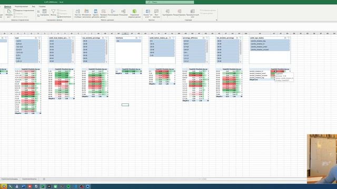Clear filter on the level slicer
The width and height of the screenshot is (337, 189).
[39, 38]
